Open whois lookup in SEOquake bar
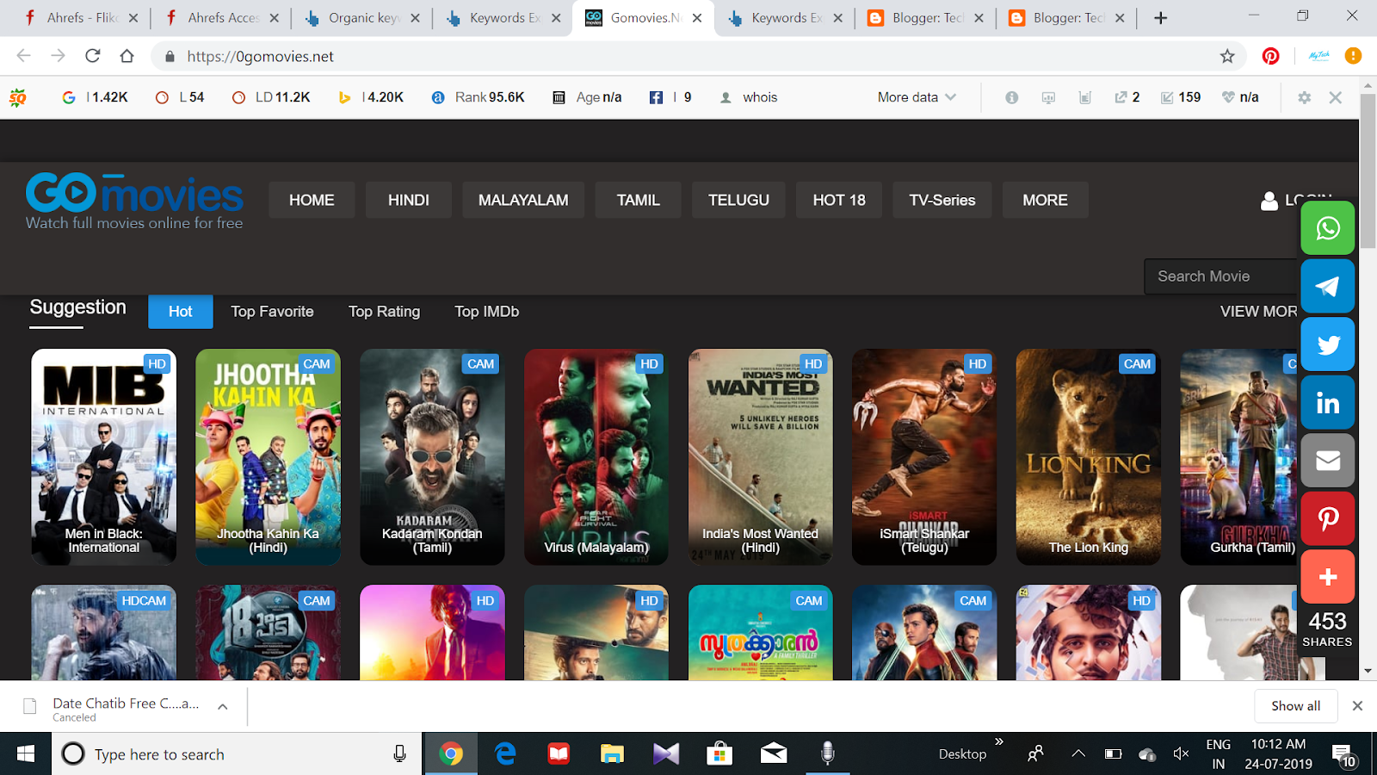Screen dimensions: 1377x775 pyautogui.click(x=749, y=97)
